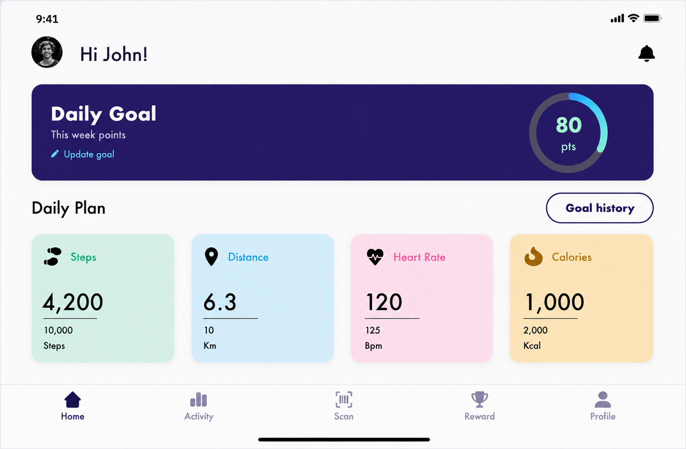Switch to the Activity tab
Image resolution: width=686 pixels, height=449 pixels.
[199, 406]
